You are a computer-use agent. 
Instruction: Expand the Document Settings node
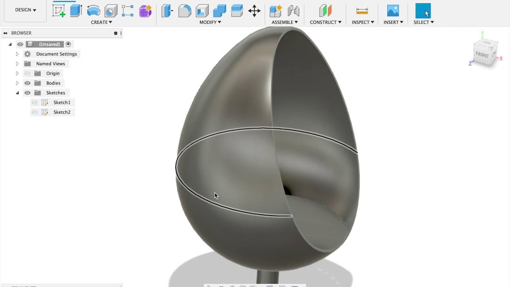17,54
